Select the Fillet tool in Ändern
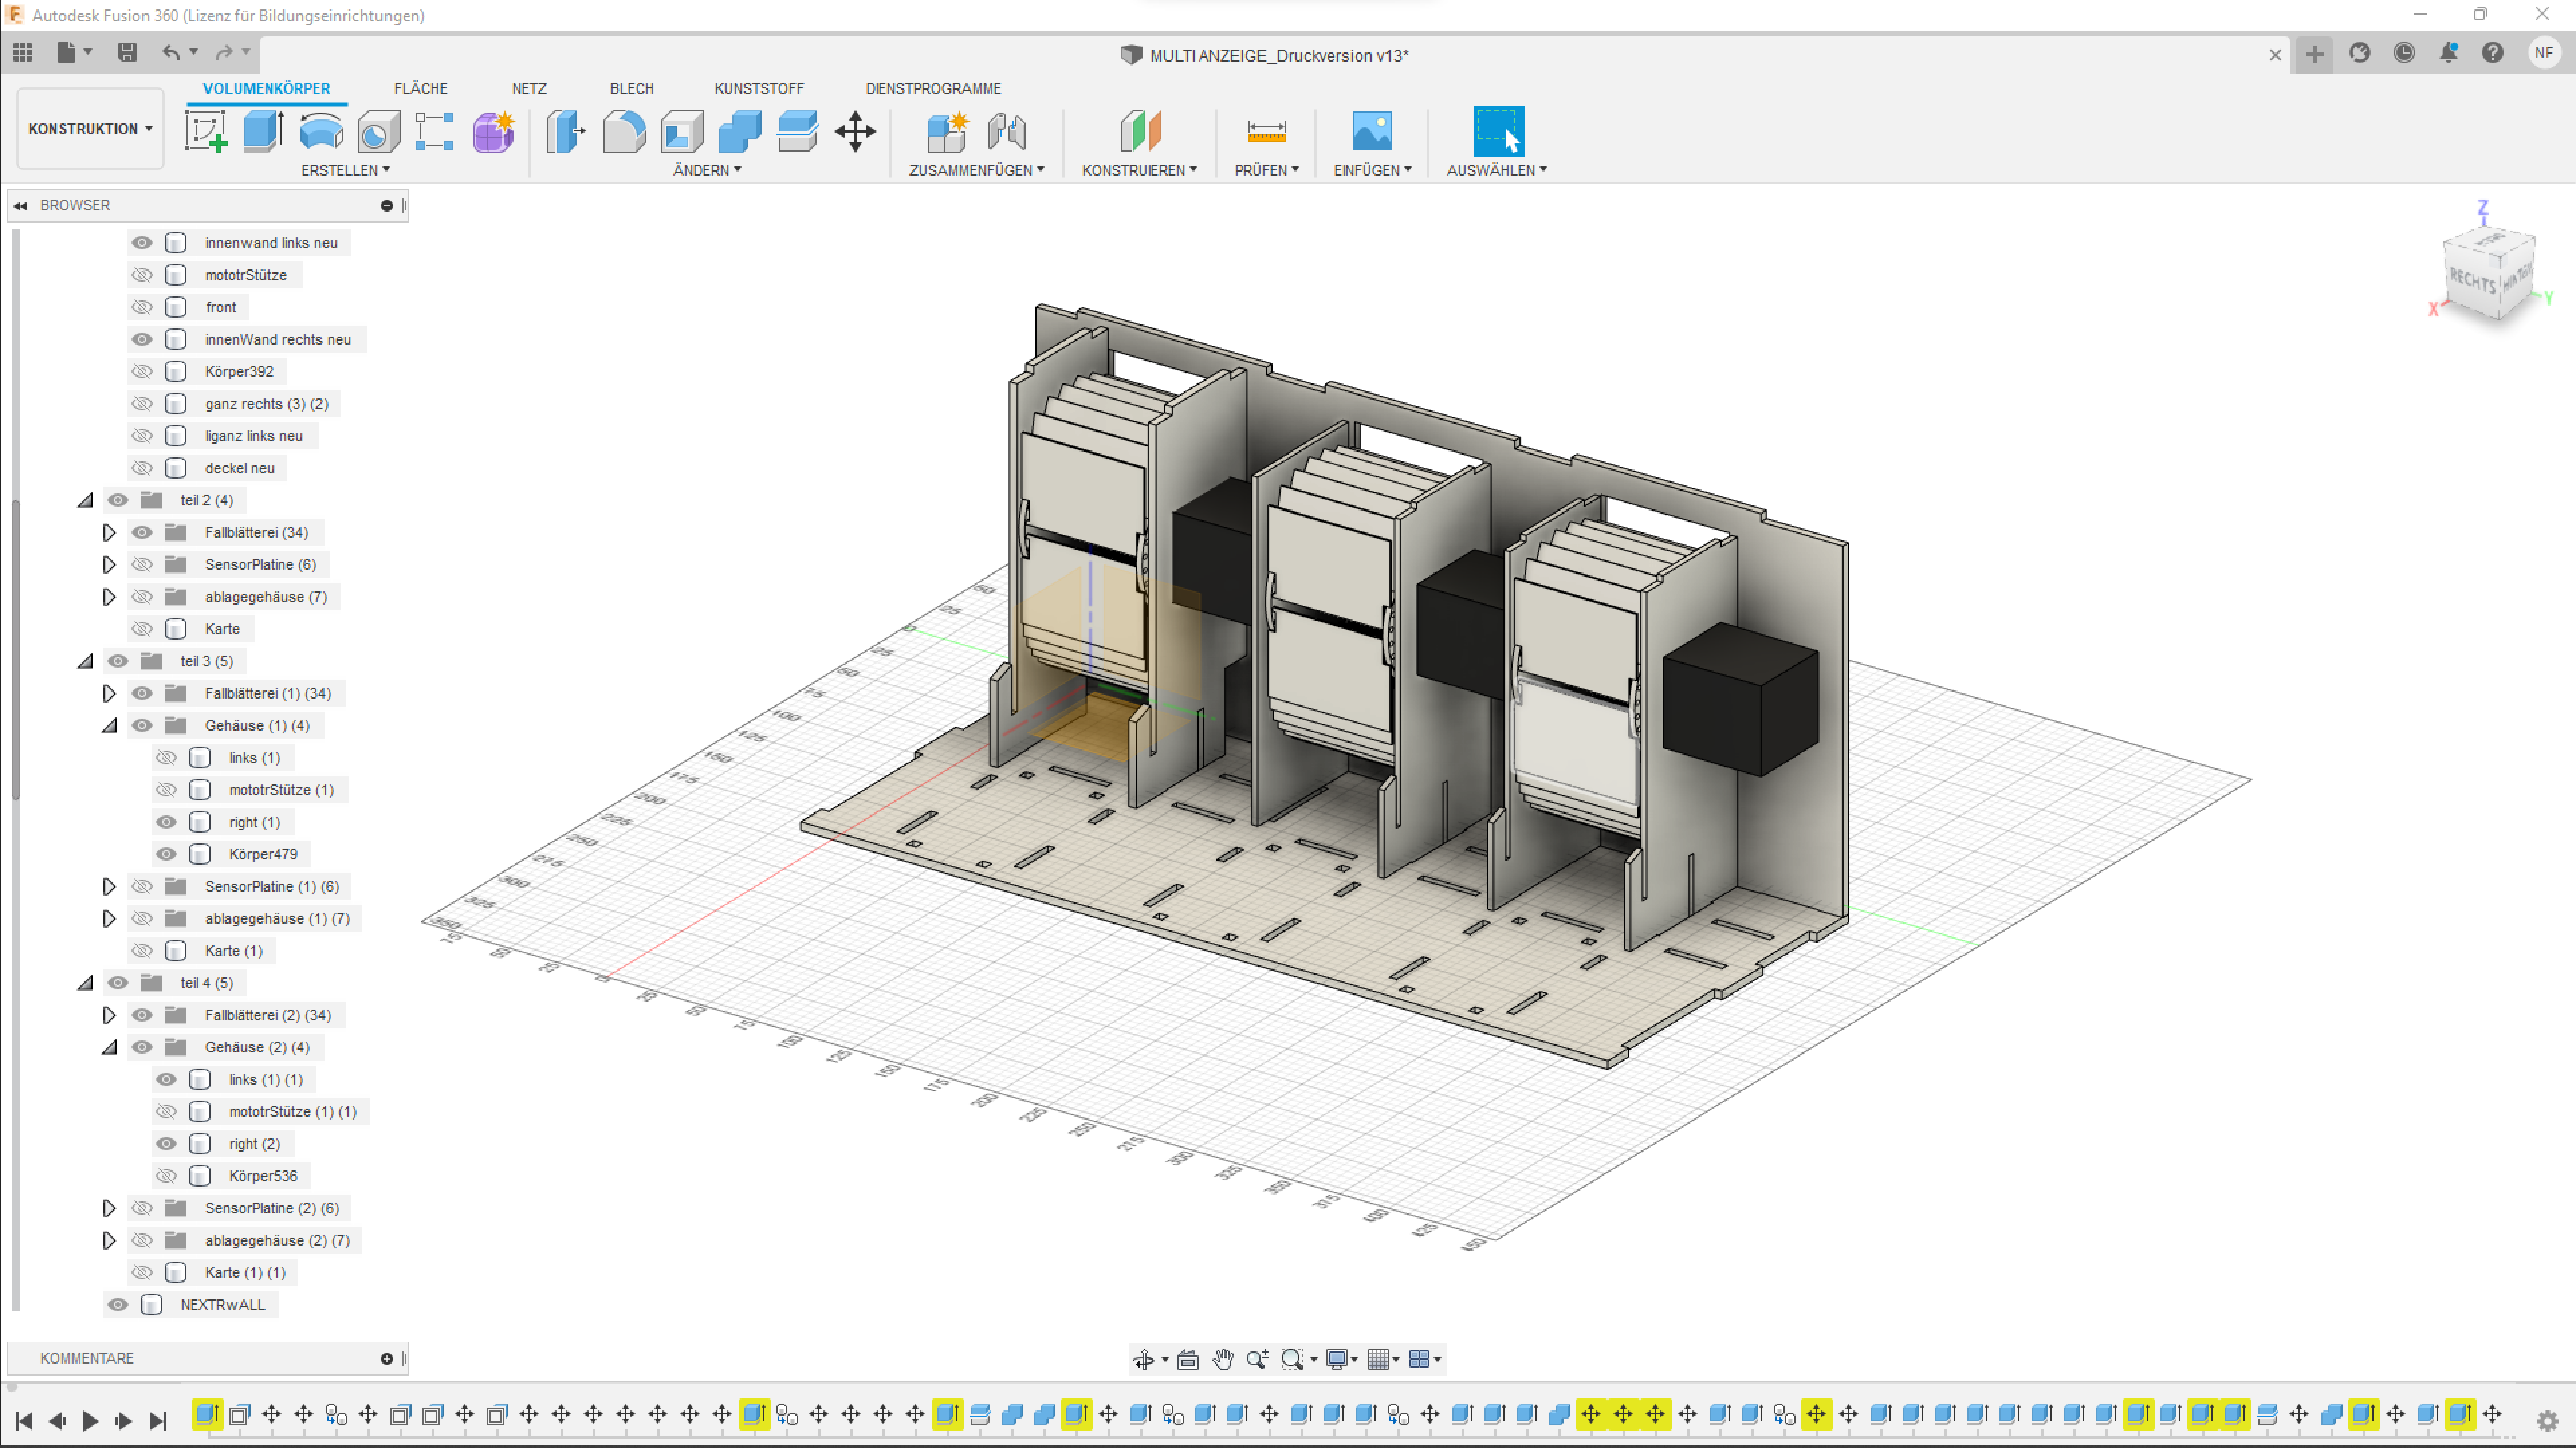This screenshot has width=2576, height=1448. [624, 131]
